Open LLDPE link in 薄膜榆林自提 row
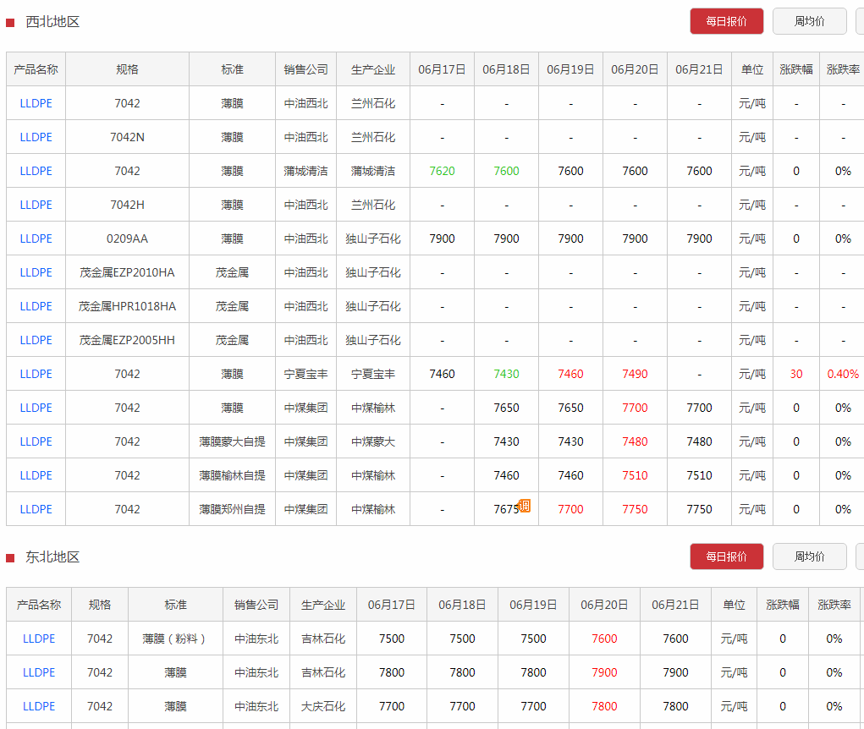This screenshot has height=729, width=864. point(36,475)
